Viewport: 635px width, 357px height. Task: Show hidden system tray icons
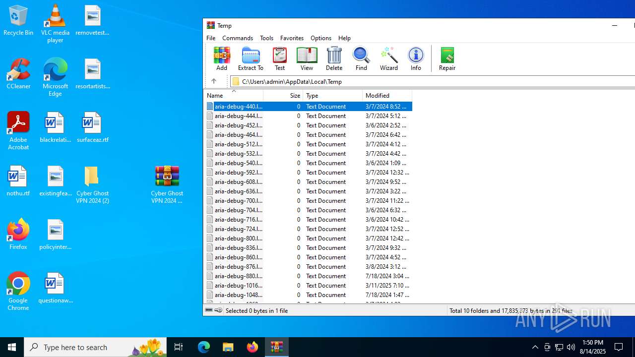click(x=535, y=347)
